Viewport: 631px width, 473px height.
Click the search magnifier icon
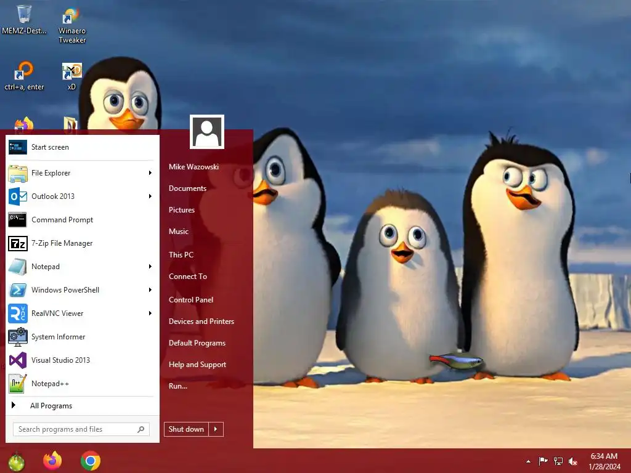(141, 429)
